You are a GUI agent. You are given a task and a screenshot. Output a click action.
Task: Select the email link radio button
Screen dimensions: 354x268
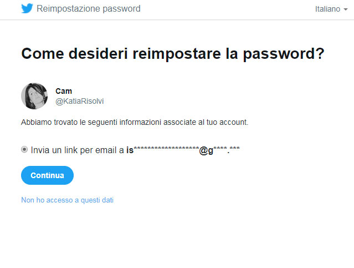click(24, 149)
